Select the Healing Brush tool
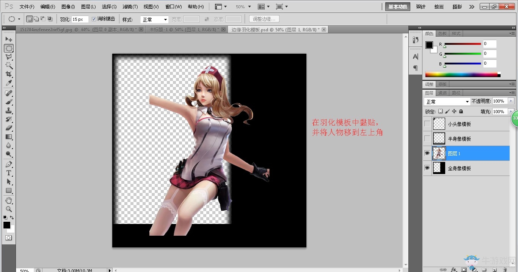 click(9, 93)
